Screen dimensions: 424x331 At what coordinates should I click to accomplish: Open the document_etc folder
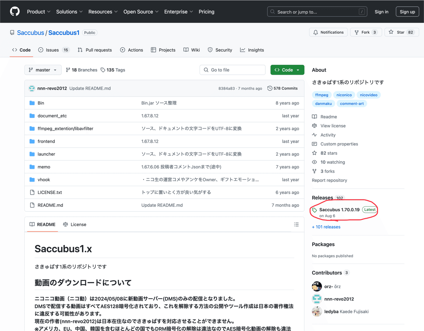coord(52,116)
